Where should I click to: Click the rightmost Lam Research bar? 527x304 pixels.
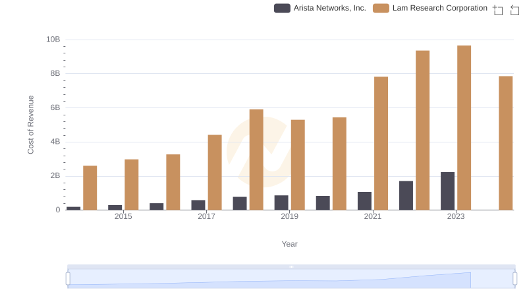click(x=506, y=143)
